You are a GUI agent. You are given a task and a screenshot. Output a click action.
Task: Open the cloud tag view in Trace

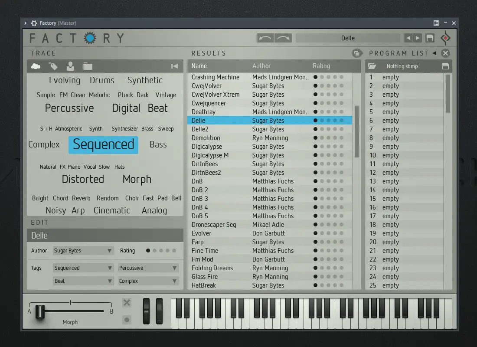pos(36,66)
